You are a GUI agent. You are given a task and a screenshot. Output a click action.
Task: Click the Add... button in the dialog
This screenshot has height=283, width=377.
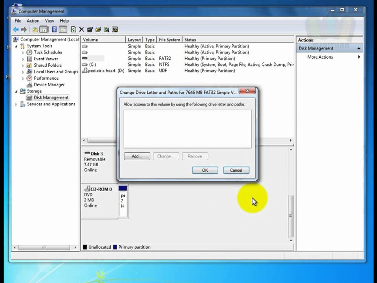click(137, 156)
